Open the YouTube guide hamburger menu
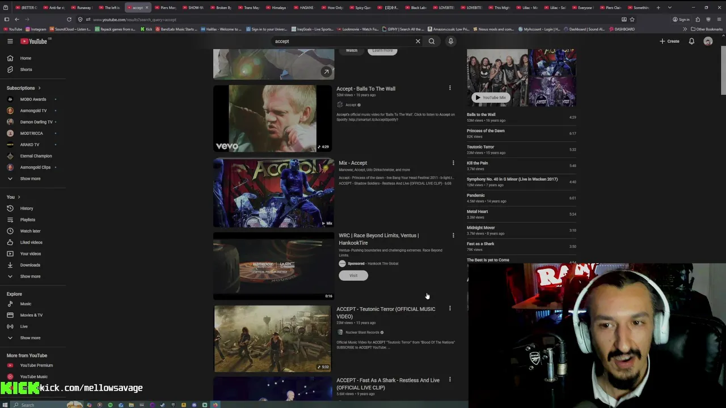Viewport: 726px width, 408px height. (x=10, y=41)
